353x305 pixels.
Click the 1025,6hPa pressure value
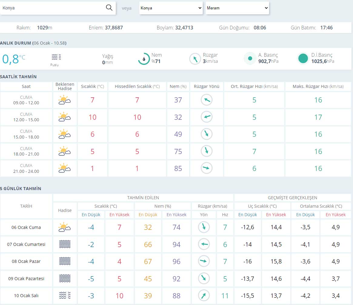click(x=323, y=61)
